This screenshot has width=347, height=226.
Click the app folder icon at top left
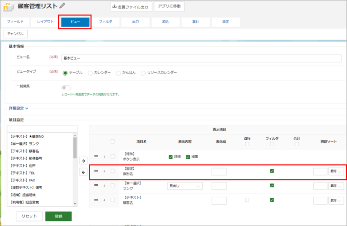click(x=8, y=6)
